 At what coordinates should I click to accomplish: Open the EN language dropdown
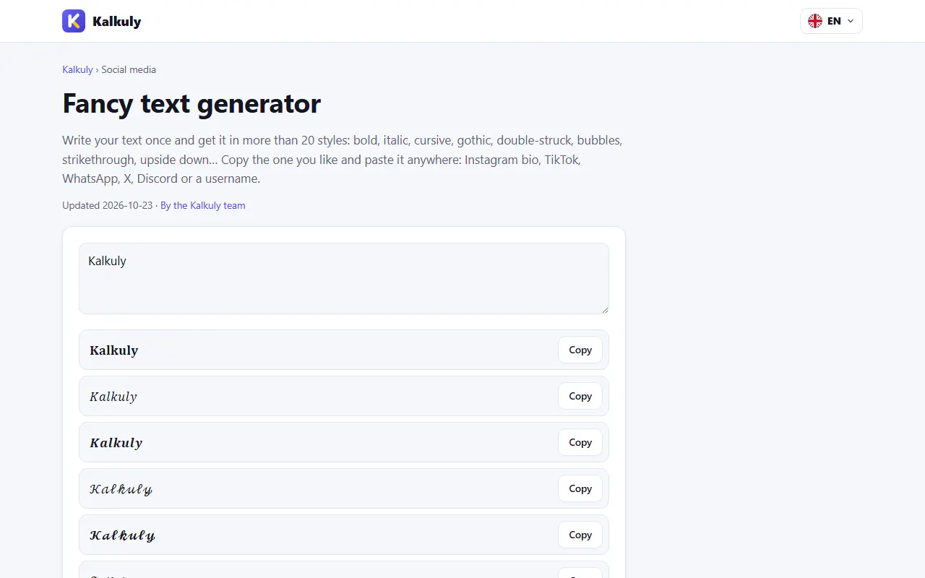[x=831, y=21]
